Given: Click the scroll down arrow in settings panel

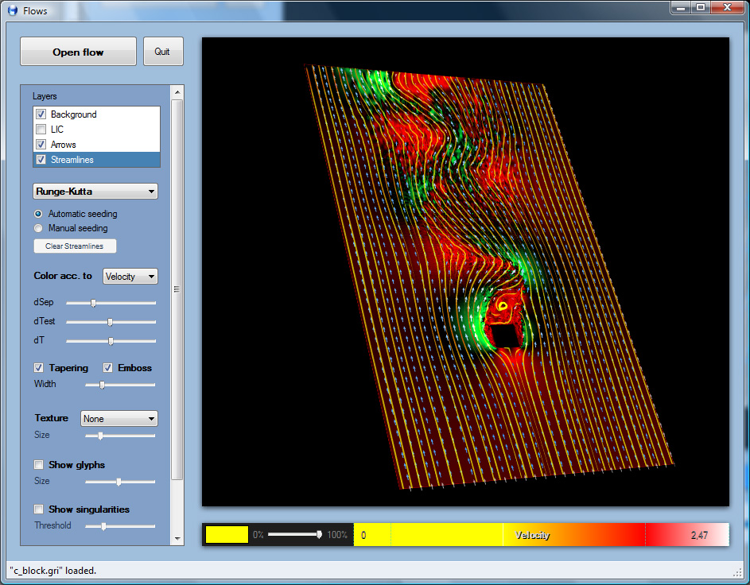Looking at the screenshot, I should coord(177,538).
